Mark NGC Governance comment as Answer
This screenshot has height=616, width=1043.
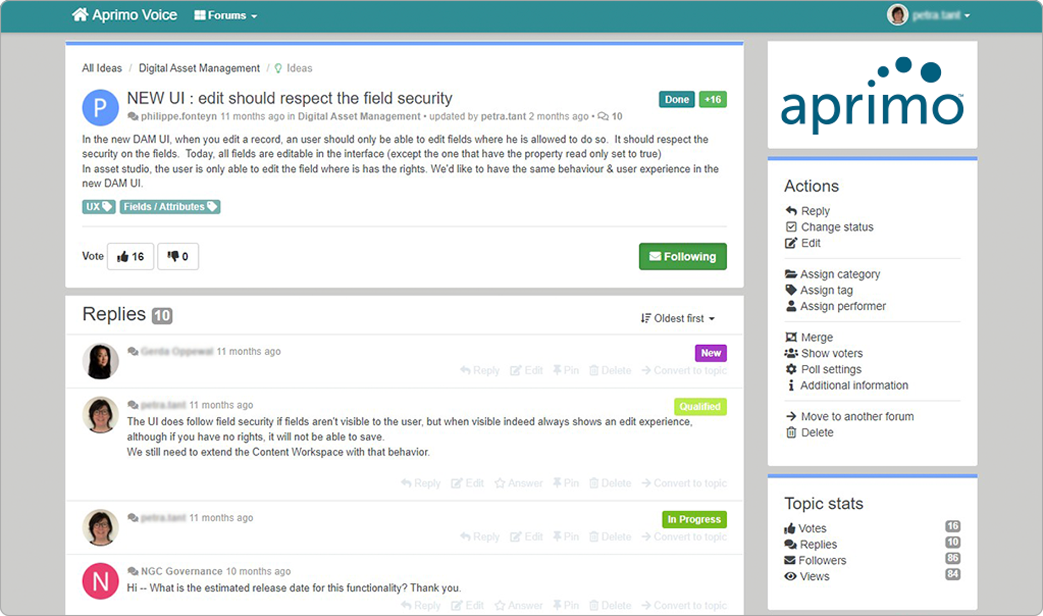tap(519, 605)
